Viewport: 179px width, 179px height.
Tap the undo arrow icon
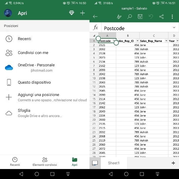point(151,17)
